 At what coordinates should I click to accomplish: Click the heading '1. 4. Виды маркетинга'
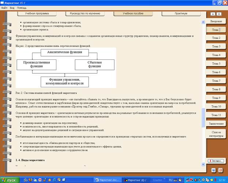[30, 160]
